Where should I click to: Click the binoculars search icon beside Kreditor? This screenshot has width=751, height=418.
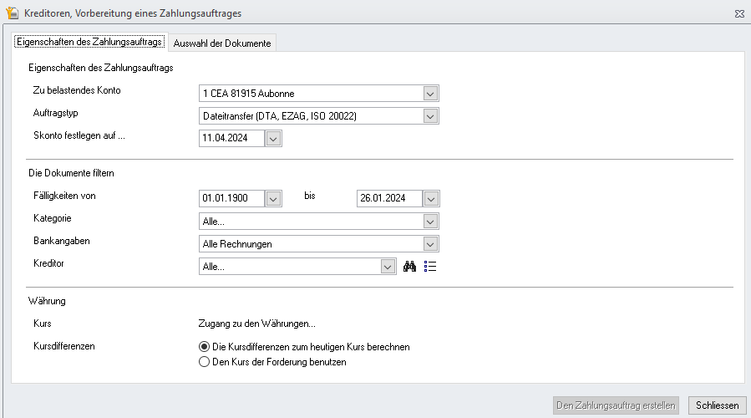click(x=409, y=267)
